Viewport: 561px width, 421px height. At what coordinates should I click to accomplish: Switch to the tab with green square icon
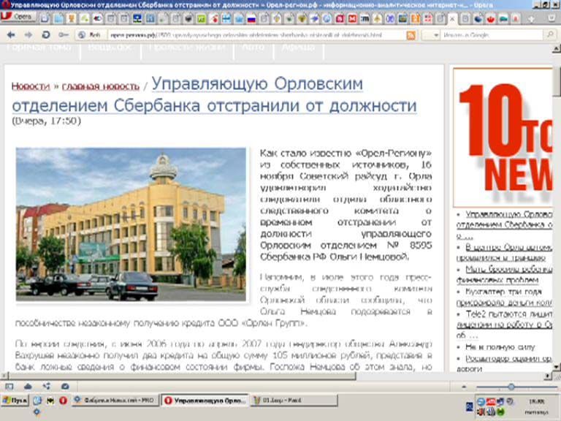[x=202, y=19]
